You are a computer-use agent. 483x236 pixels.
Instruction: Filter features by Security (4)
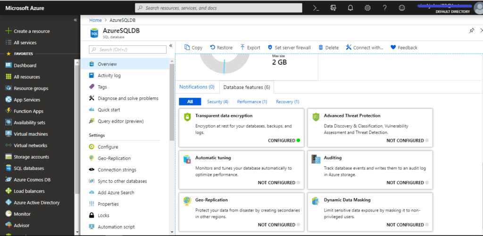tap(217, 102)
